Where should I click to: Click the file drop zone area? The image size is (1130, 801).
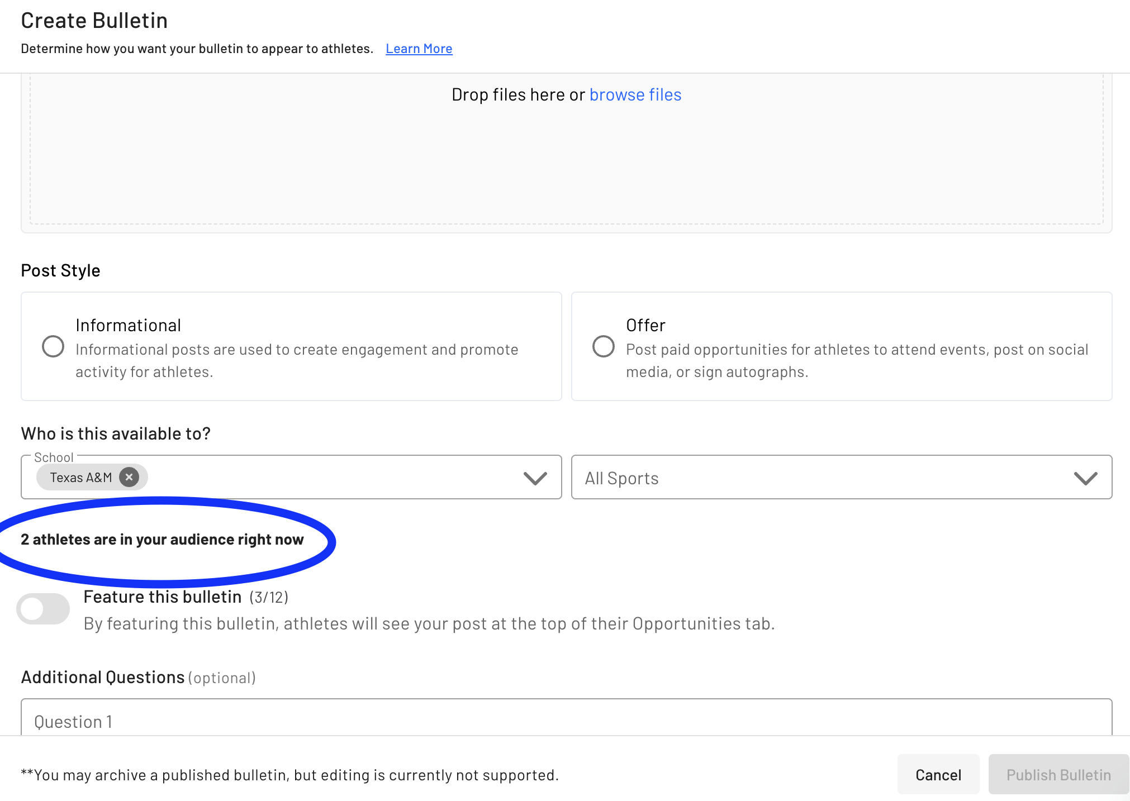point(566,168)
